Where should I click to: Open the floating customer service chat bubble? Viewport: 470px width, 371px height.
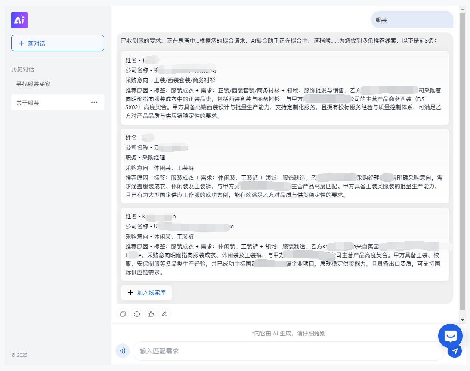pyautogui.click(x=450, y=336)
